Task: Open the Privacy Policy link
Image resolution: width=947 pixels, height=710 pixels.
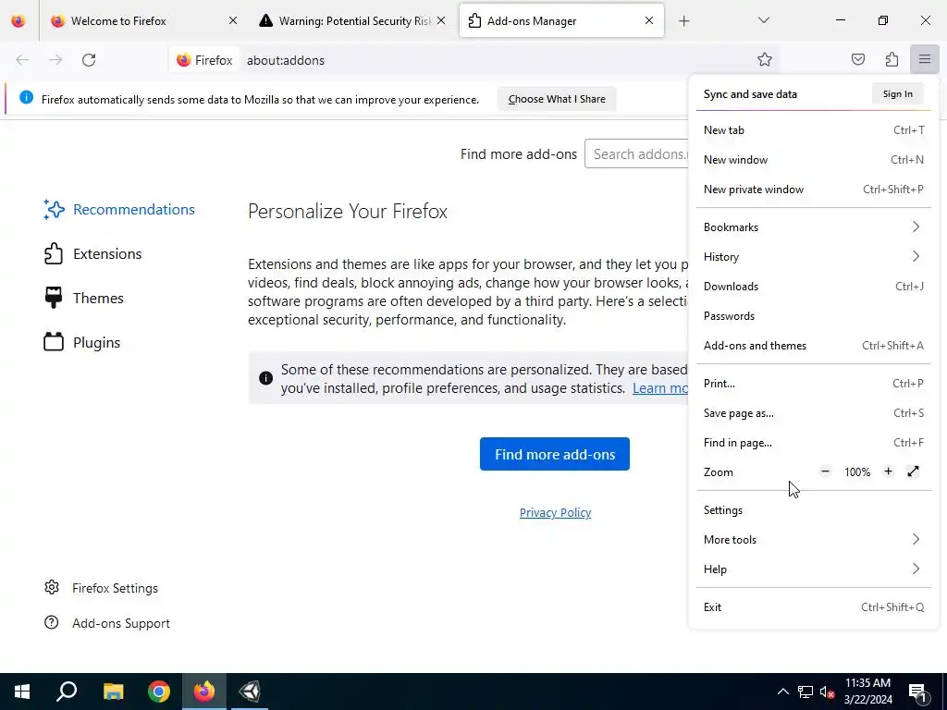Action: pyautogui.click(x=555, y=512)
